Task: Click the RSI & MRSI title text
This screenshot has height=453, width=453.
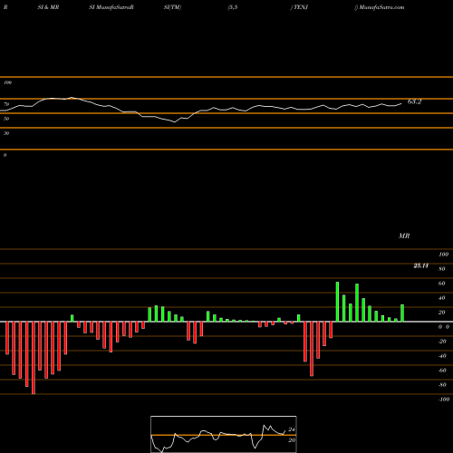Action: pos(48,7)
